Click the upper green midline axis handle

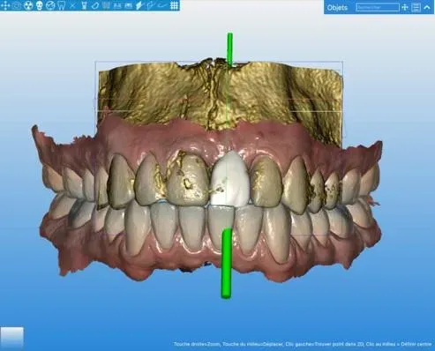click(x=229, y=49)
